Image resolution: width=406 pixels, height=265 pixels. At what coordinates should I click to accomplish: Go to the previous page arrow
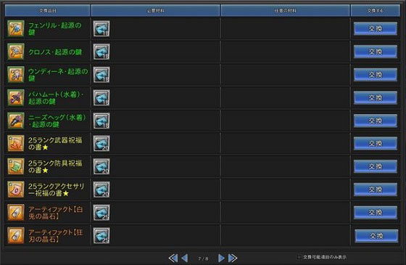click(185, 258)
